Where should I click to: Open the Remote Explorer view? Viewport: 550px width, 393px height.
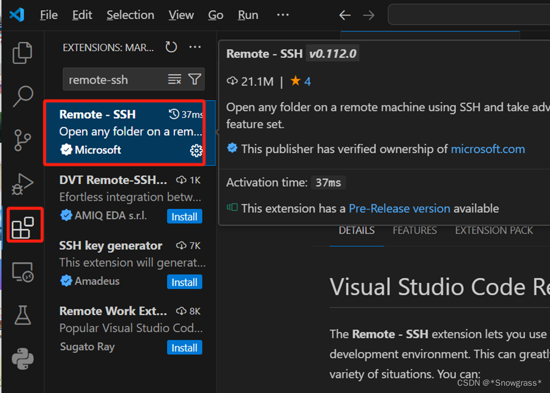tap(23, 272)
